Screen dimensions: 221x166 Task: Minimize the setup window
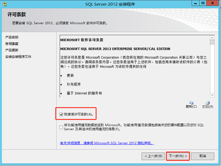coord(195,3)
